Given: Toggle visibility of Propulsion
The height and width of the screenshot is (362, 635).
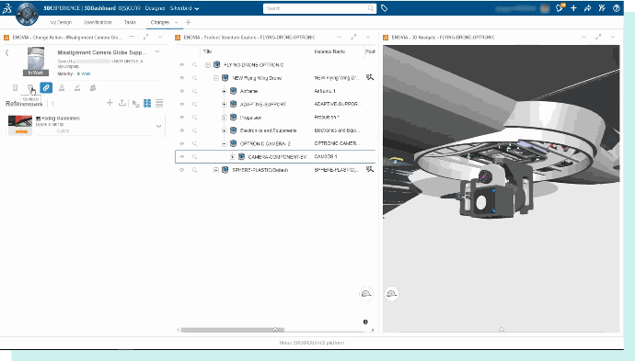Looking at the screenshot, I should click(x=182, y=118).
